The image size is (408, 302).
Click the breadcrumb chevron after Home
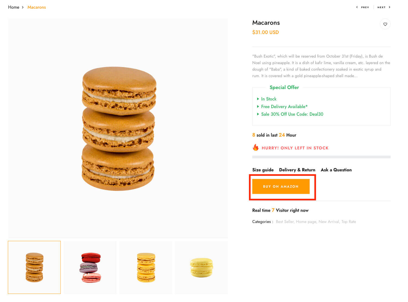(x=23, y=7)
